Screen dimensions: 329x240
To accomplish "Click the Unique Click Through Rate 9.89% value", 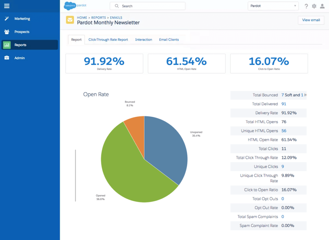I will pos(288,176).
